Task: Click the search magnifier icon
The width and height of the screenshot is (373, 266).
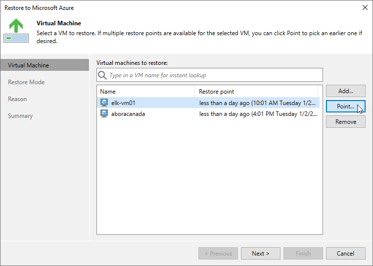Action: [x=102, y=75]
